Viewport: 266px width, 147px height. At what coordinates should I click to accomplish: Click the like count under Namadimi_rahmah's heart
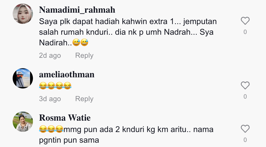coord(245,32)
